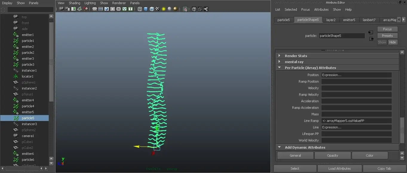Click the 2D Pan/Zoom magnifier icon
The image size is (407, 173).
[x=85, y=9]
